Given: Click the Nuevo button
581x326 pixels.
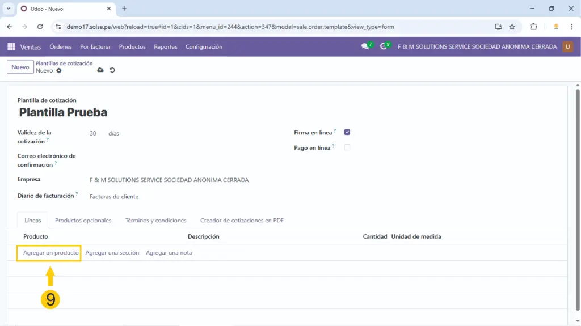Looking at the screenshot, I should click(20, 67).
